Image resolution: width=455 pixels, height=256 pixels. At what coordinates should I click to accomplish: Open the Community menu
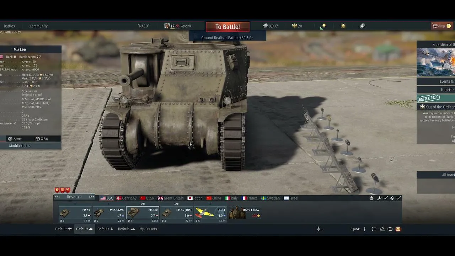tap(38, 26)
